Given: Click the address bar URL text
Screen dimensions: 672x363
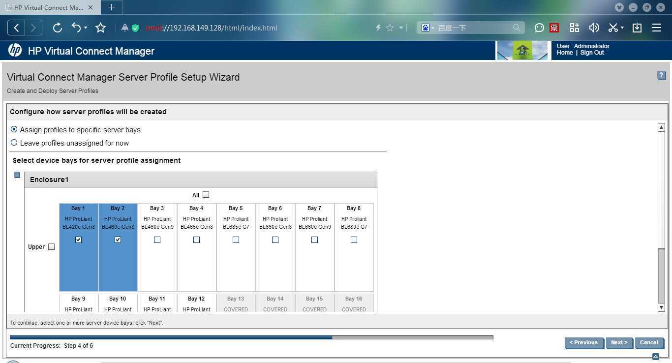Looking at the screenshot, I should point(212,28).
